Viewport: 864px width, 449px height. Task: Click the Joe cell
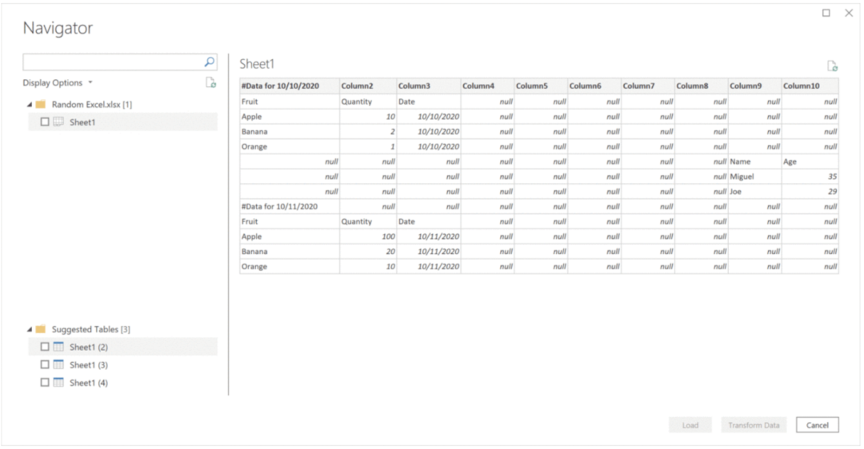[x=755, y=192]
